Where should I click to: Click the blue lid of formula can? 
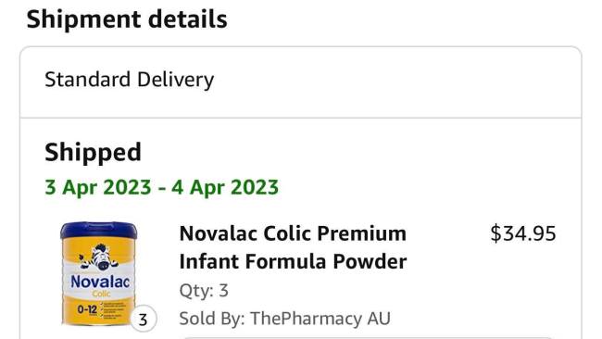pyautogui.click(x=99, y=230)
